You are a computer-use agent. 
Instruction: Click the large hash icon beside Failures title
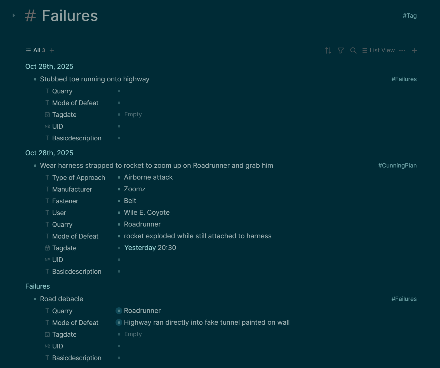coord(30,16)
